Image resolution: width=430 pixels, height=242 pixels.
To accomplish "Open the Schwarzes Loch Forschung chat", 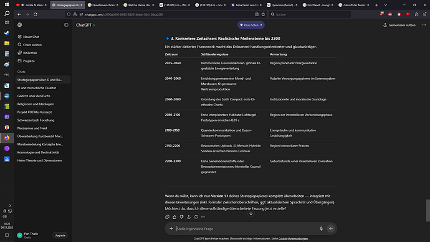I will click(42, 120).
